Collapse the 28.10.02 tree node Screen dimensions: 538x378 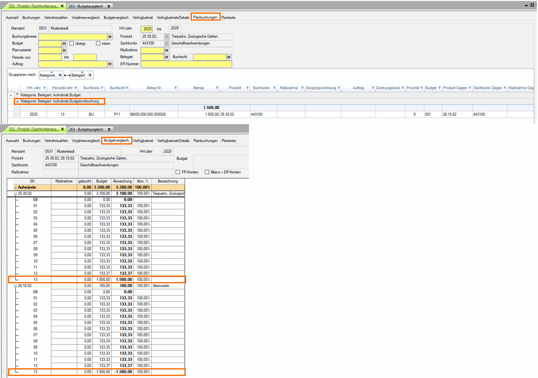coord(15,286)
